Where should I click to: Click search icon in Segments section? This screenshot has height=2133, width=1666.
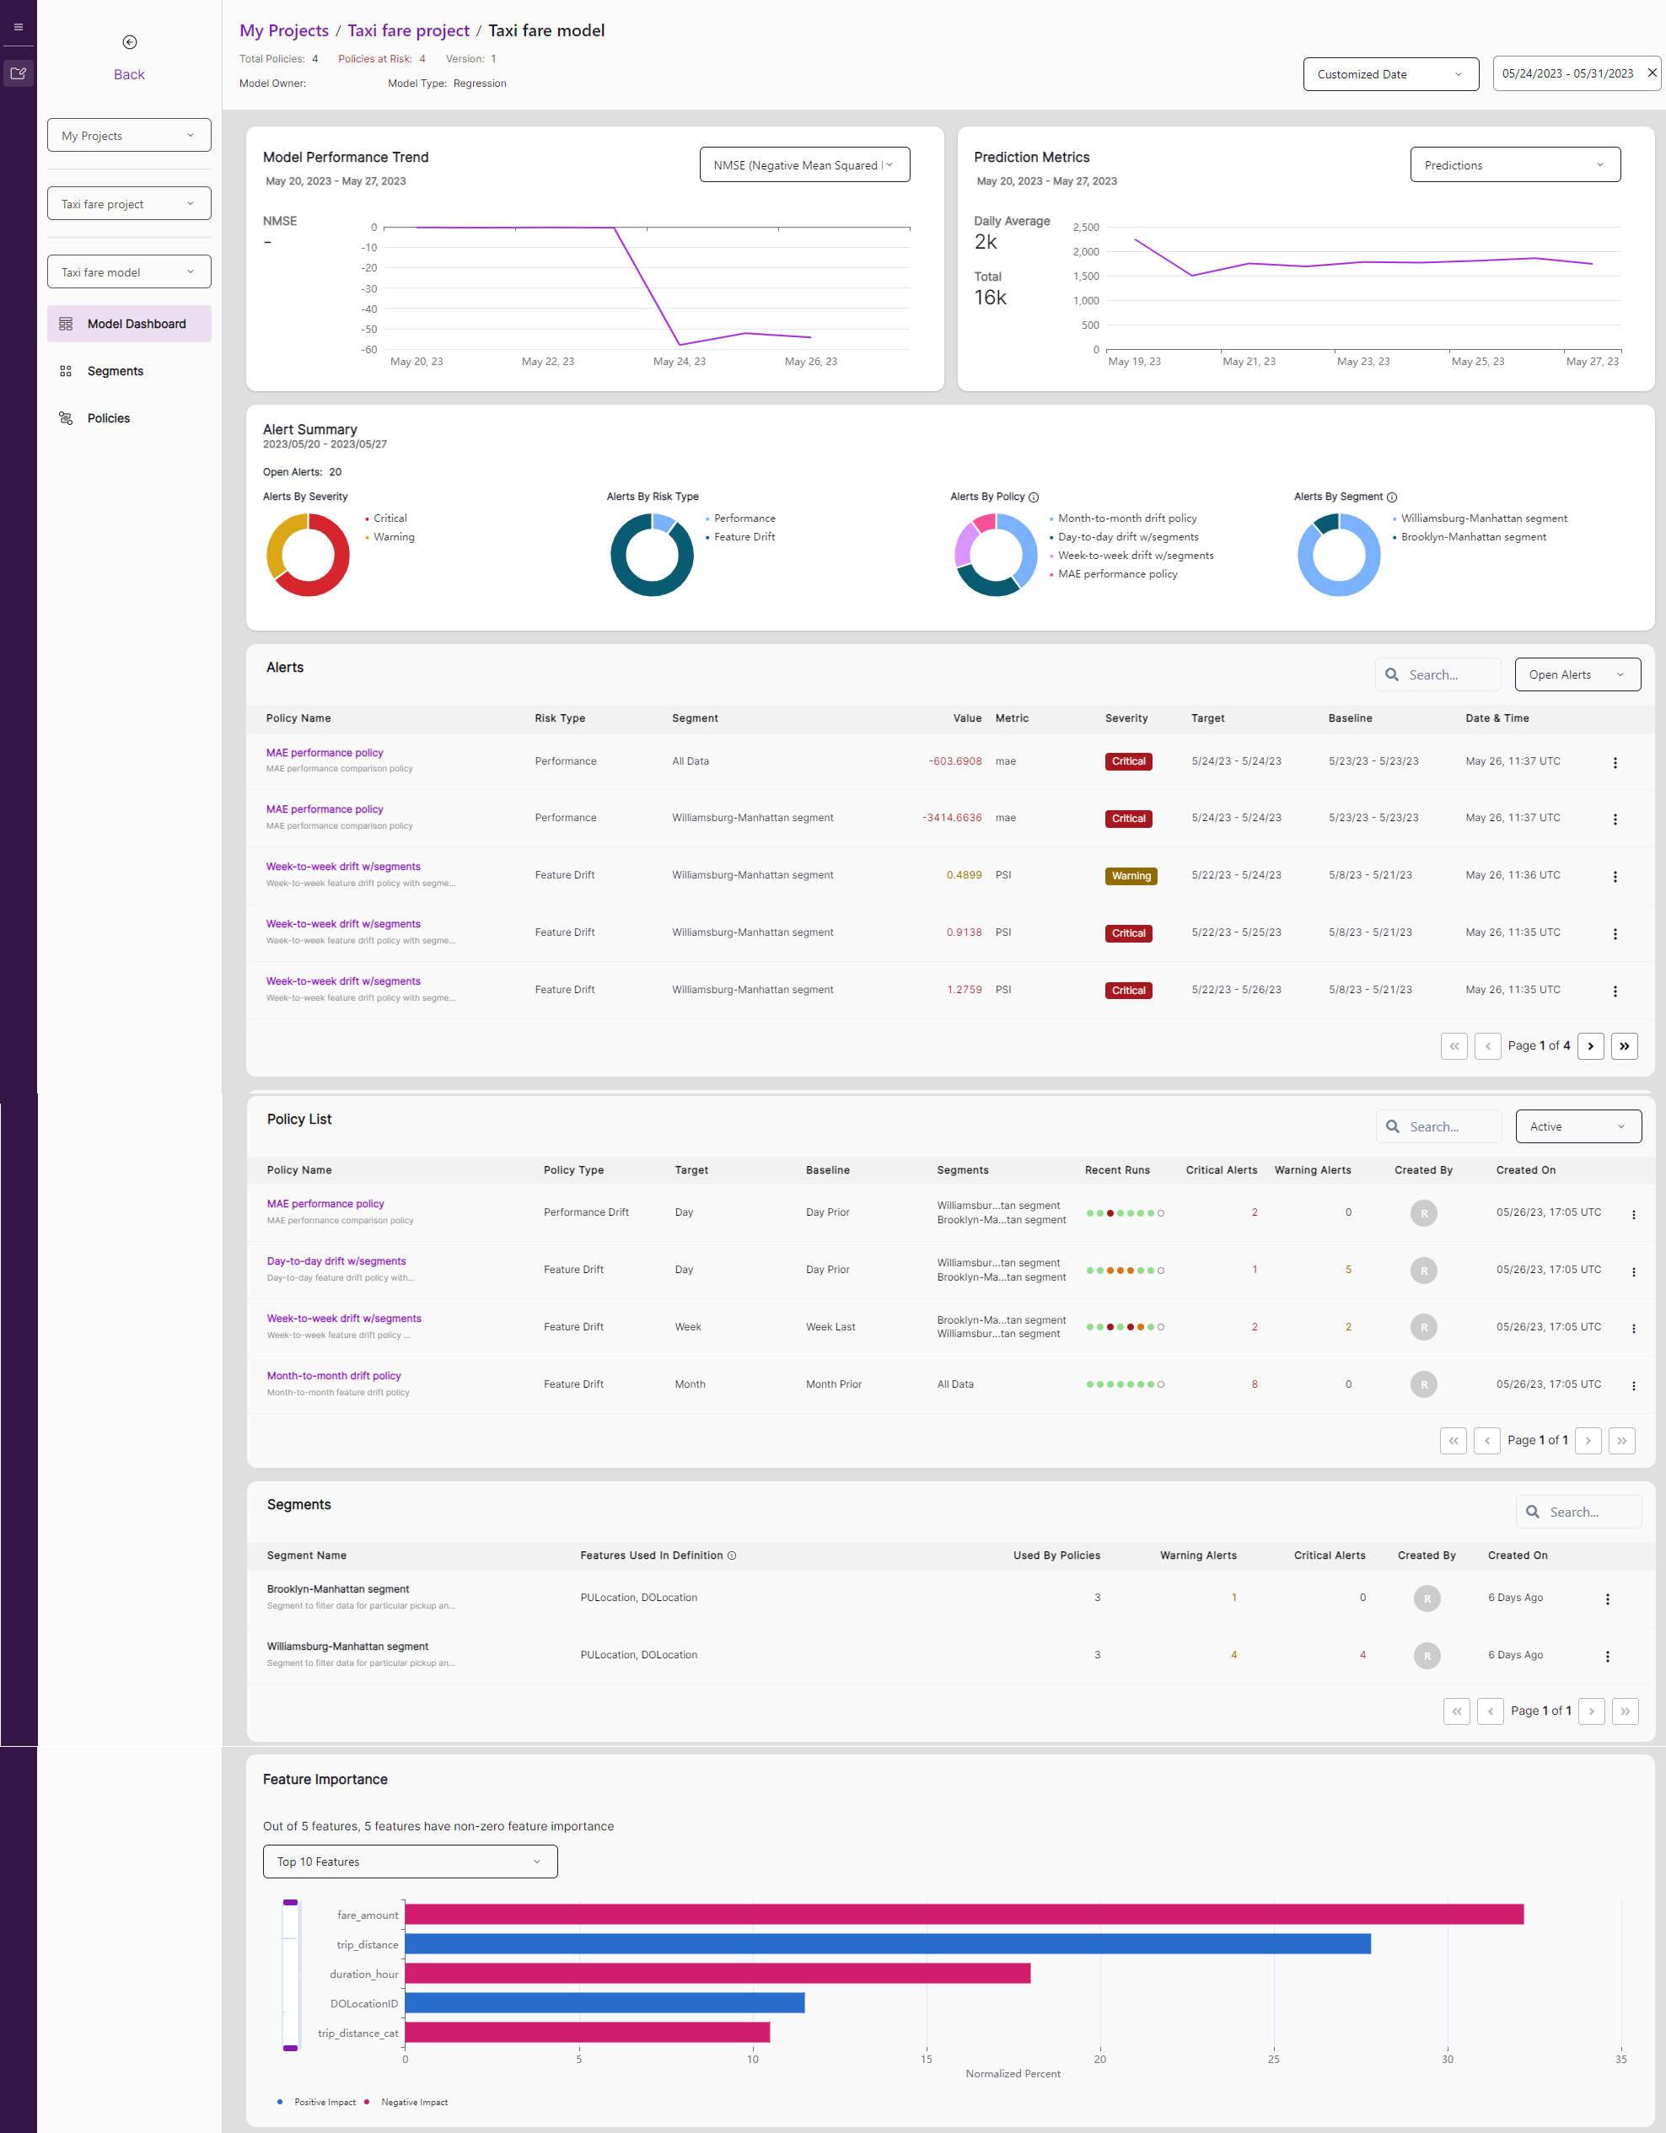pyautogui.click(x=1532, y=1512)
